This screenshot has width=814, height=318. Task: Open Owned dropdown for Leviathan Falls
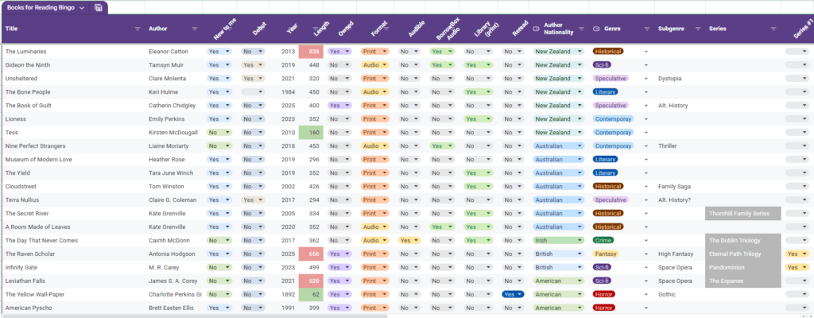click(x=339, y=281)
